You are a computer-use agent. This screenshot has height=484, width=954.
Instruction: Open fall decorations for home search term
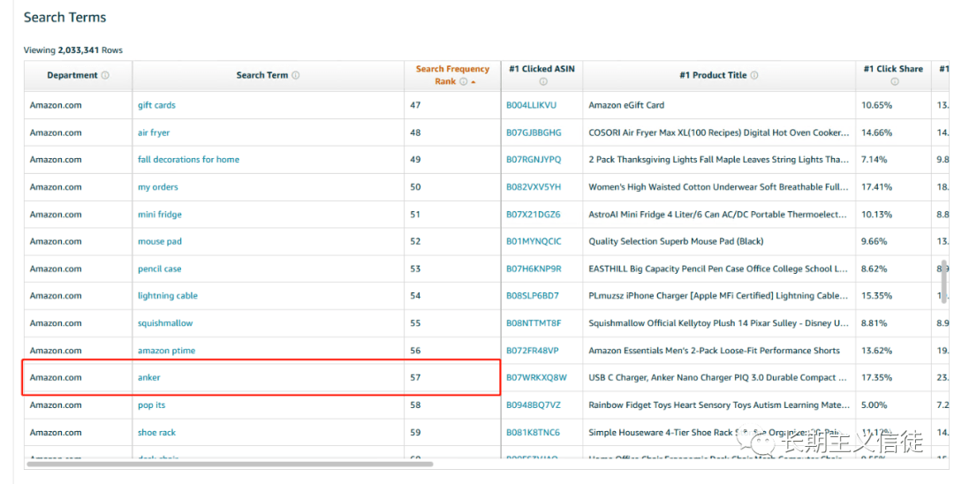coord(189,159)
